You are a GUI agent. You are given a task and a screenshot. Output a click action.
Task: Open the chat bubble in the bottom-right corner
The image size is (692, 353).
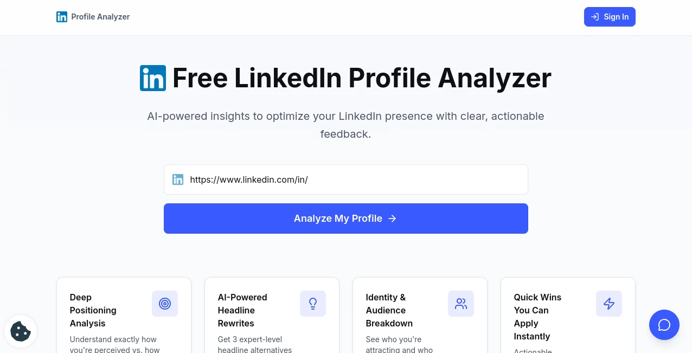tap(664, 325)
